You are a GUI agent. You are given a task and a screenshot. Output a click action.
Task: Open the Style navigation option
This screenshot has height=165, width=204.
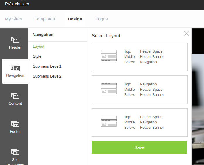pyautogui.click(x=37, y=56)
